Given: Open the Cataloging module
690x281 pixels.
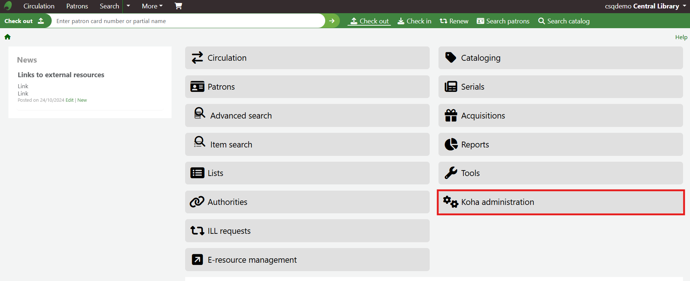Looking at the screenshot, I should [561, 58].
